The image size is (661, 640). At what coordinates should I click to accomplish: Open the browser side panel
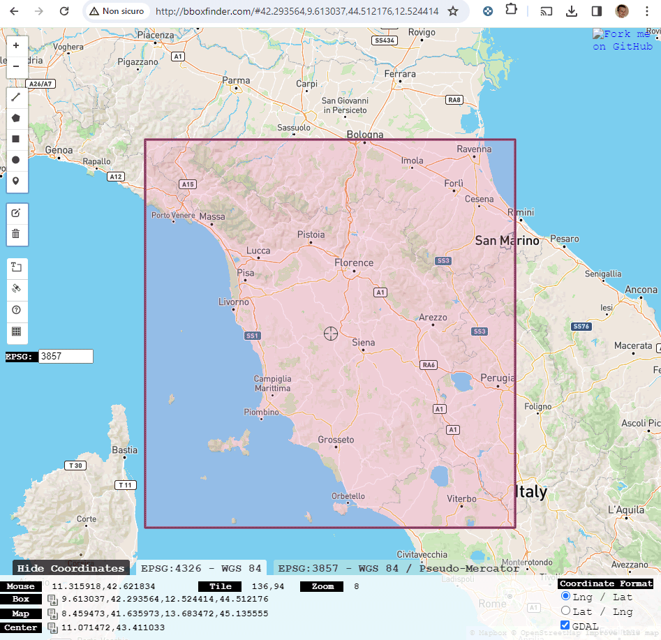(597, 11)
